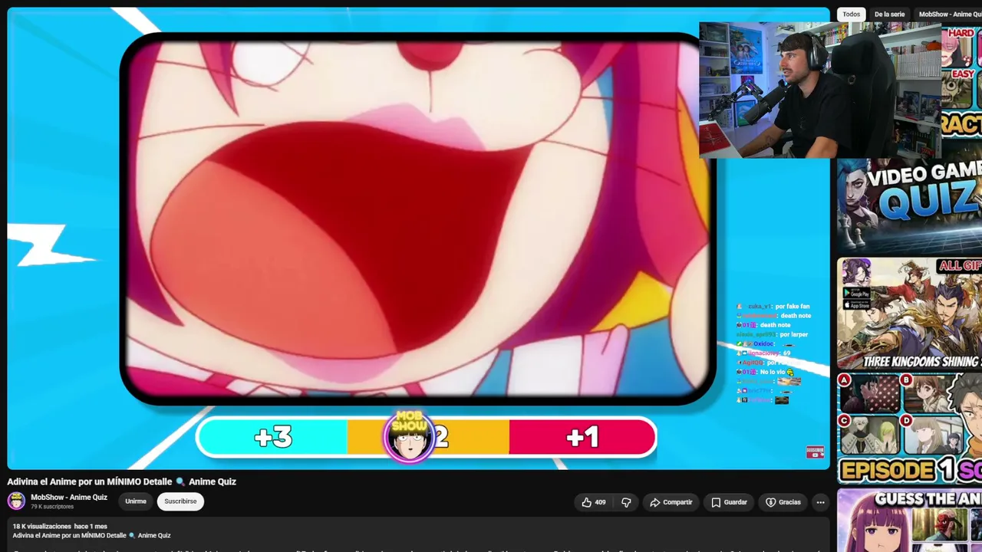Select the Todos filter chip
Viewport: 982px width, 552px height.
pyautogui.click(x=851, y=15)
